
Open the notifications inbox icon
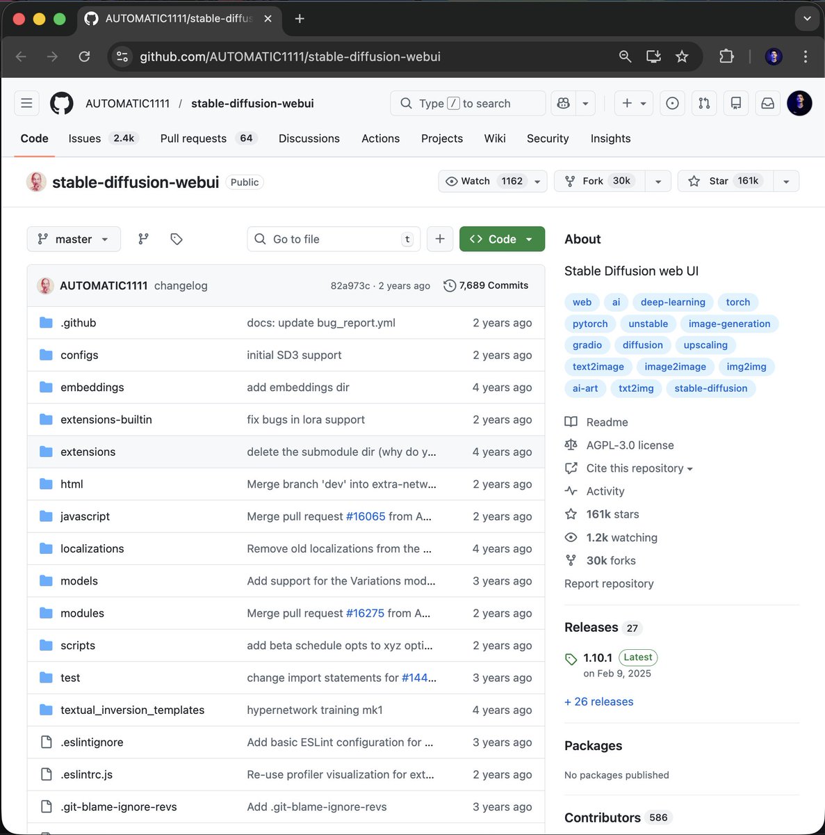(767, 103)
